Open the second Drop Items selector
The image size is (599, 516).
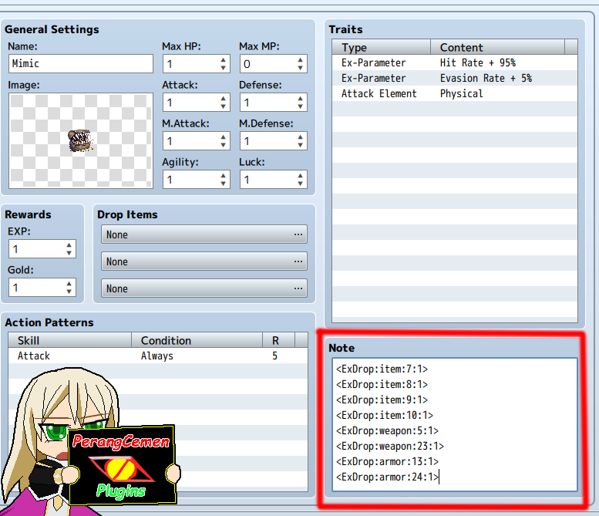click(204, 261)
